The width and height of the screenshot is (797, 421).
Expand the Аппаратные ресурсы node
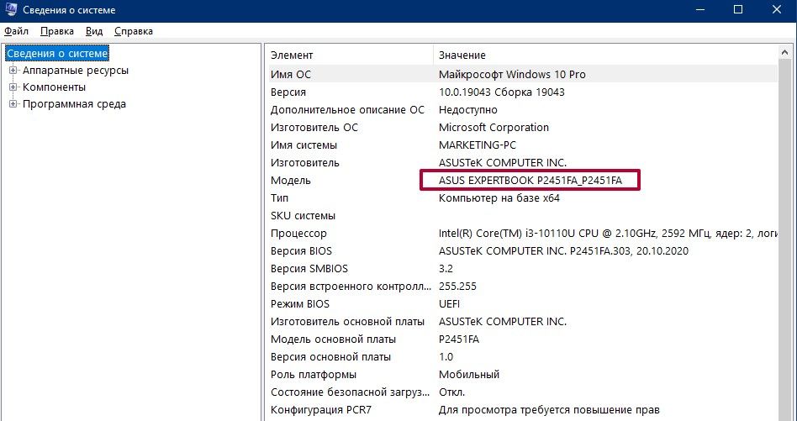click(13, 71)
